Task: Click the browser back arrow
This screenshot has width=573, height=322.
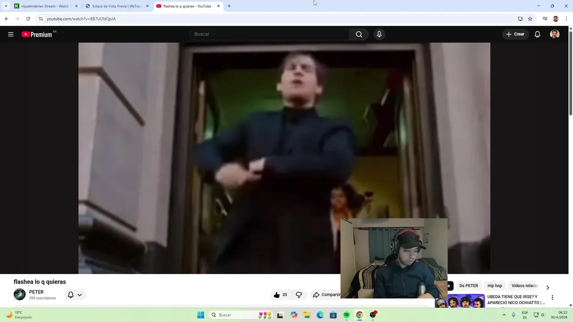Action: coord(6,19)
